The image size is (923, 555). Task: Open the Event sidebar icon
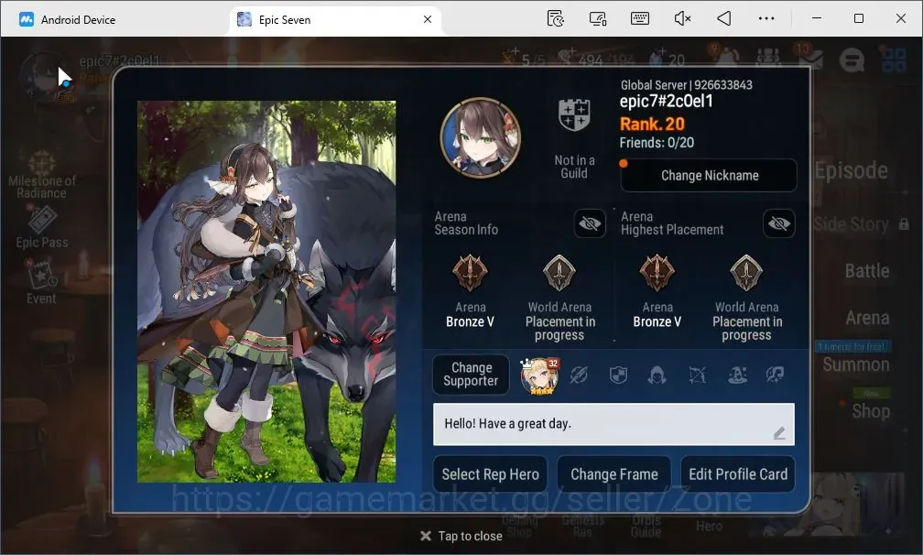(x=42, y=282)
